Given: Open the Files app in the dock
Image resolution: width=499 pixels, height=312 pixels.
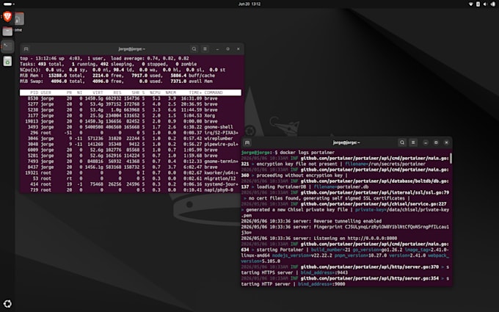Looking at the screenshot, I should (x=7, y=31).
